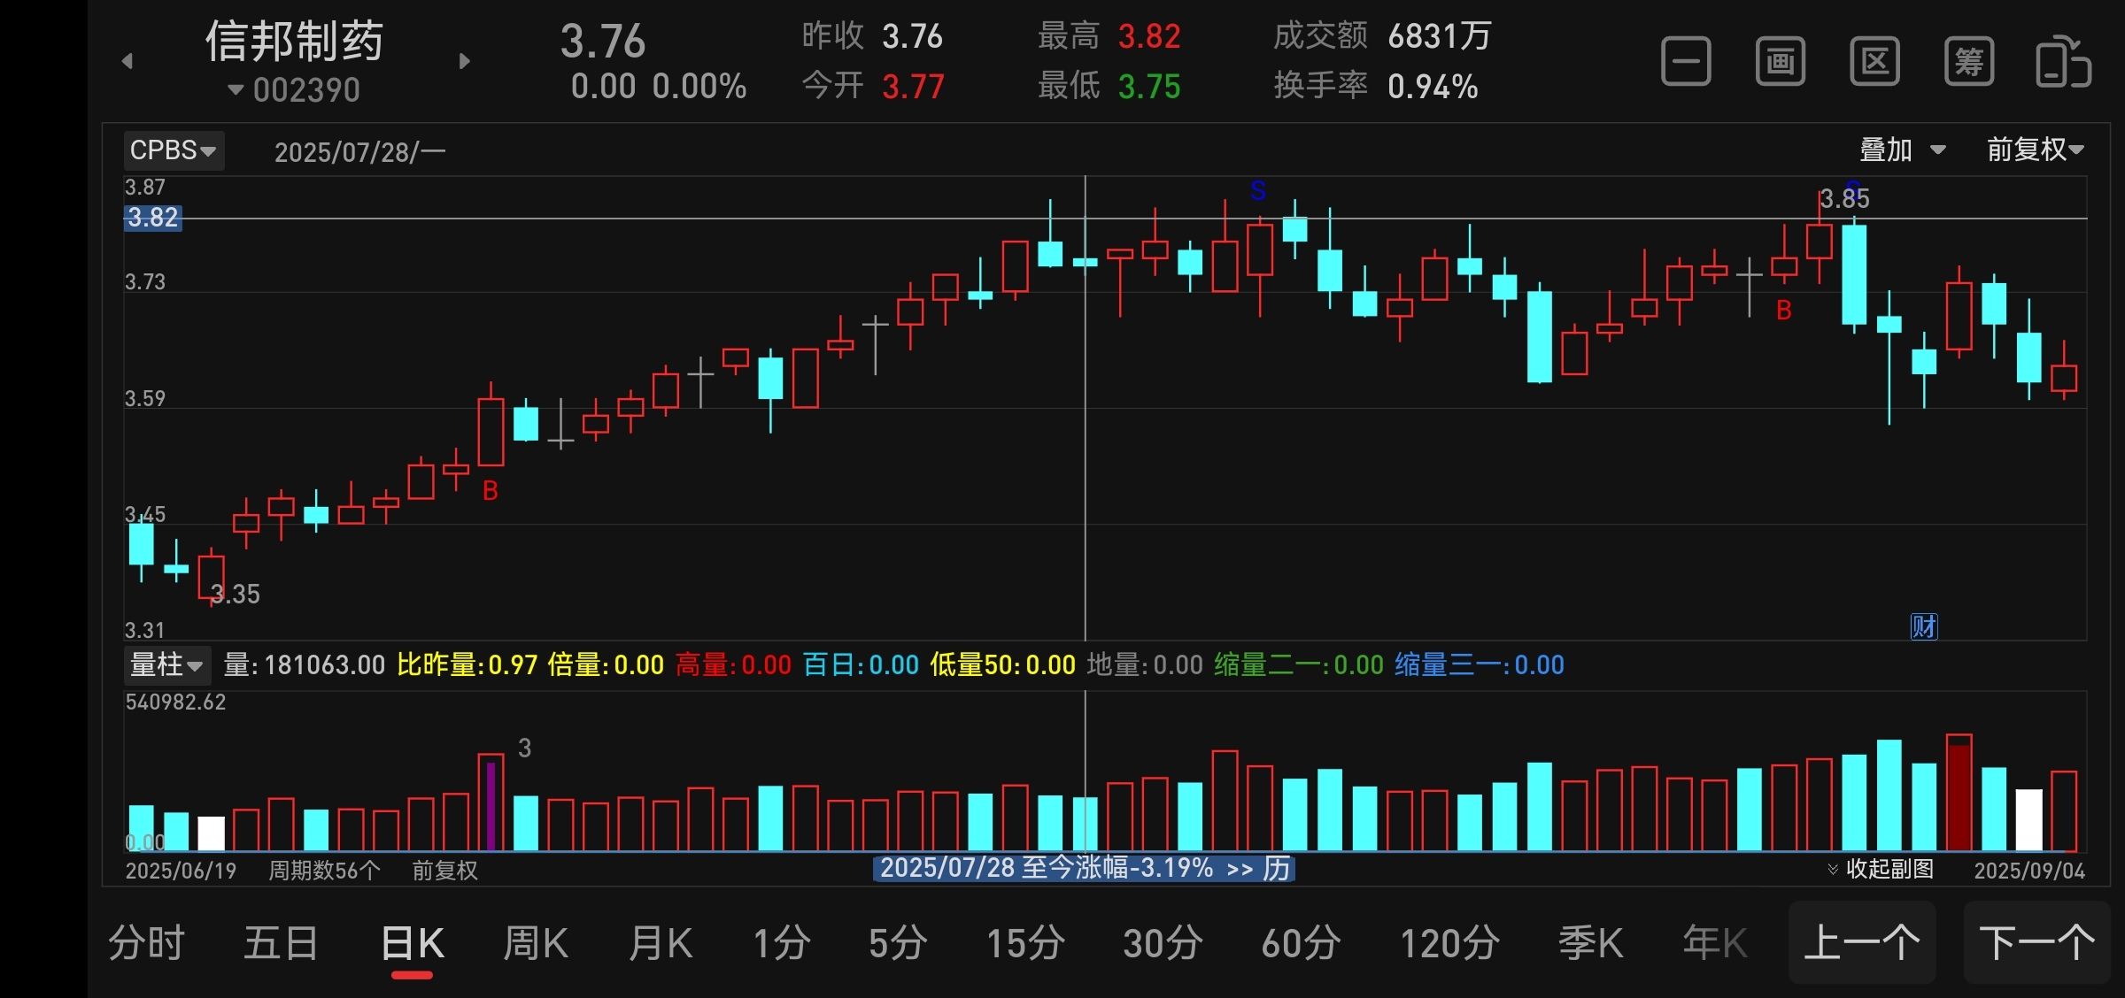Switch to the 5分 tab
The height and width of the screenshot is (998, 2125).
898,943
